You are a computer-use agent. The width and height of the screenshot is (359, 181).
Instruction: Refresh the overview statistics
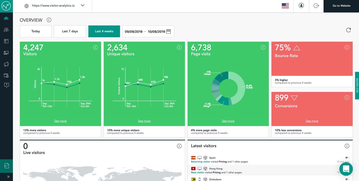click(x=348, y=30)
